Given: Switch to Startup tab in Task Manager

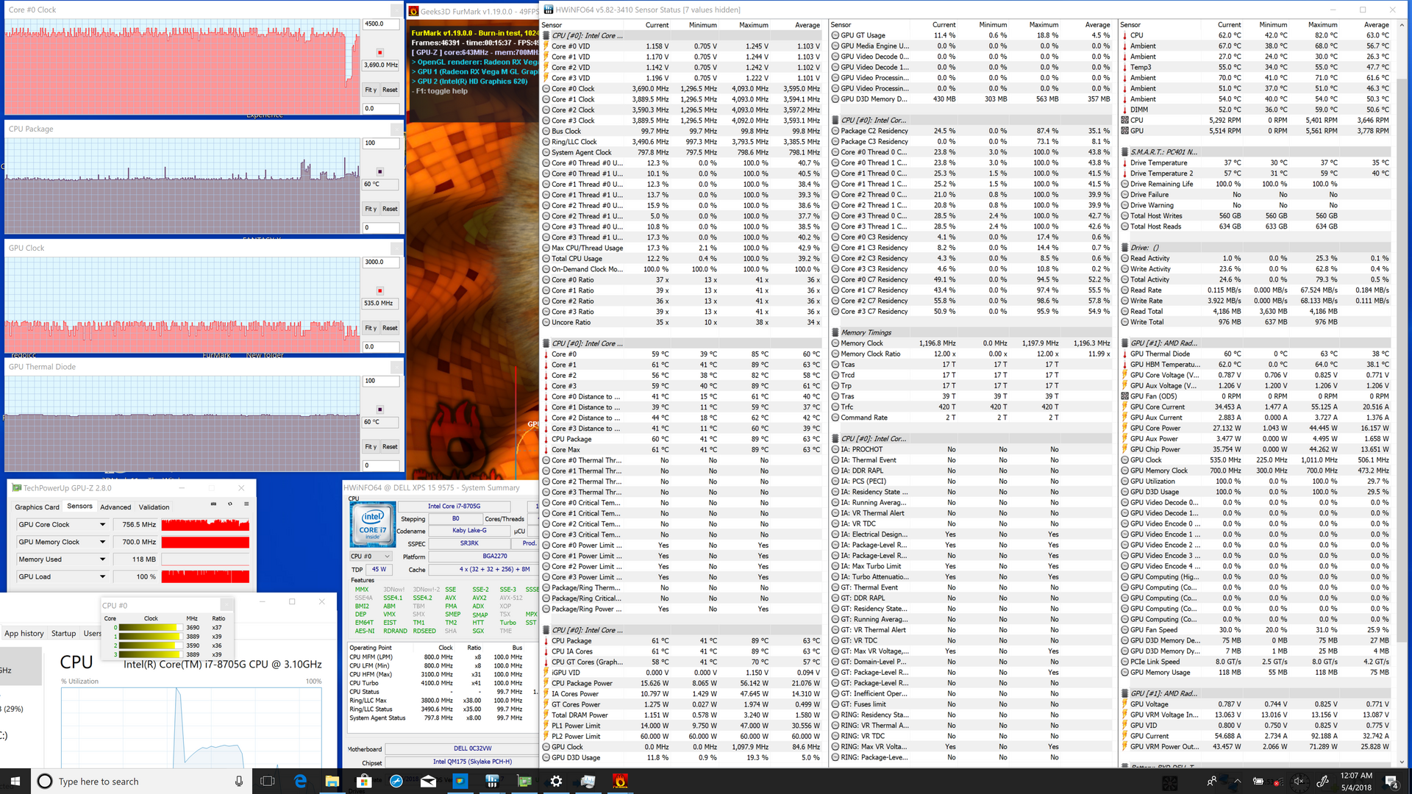Looking at the screenshot, I should [x=63, y=633].
